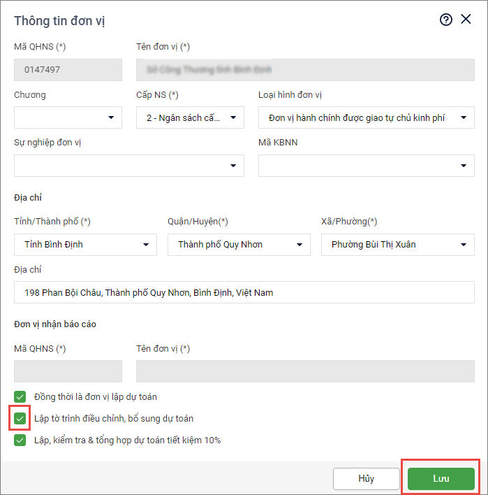This screenshot has height=495, width=488.
Task: Open the Mã KBNN dropdown
Action: [366, 166]
